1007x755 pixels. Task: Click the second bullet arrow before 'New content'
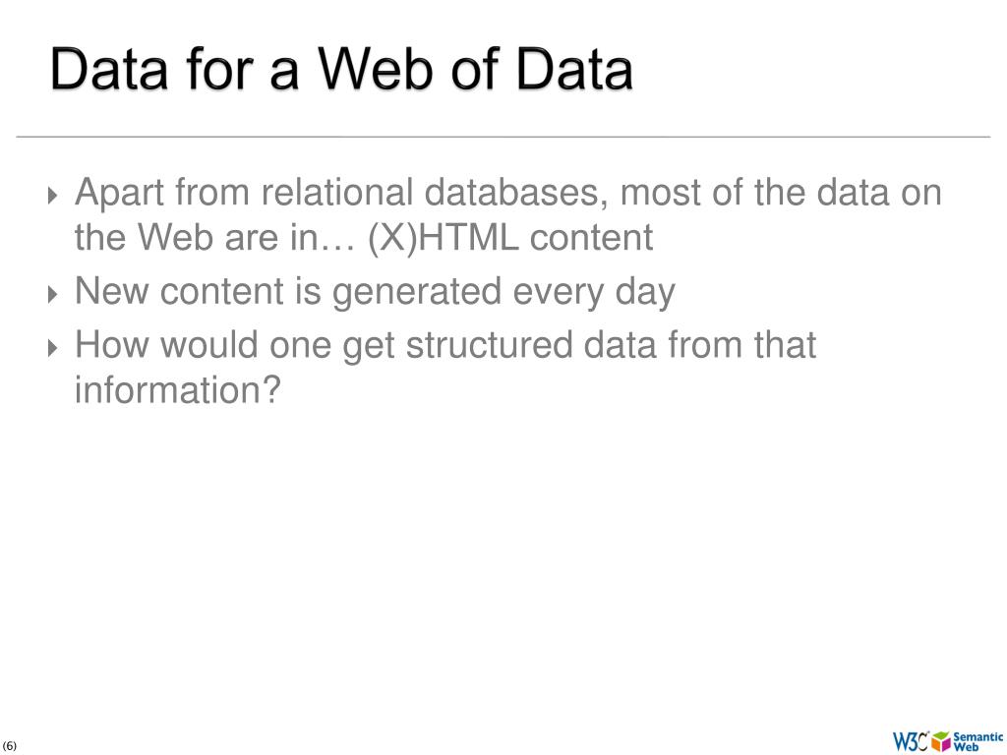53,294
